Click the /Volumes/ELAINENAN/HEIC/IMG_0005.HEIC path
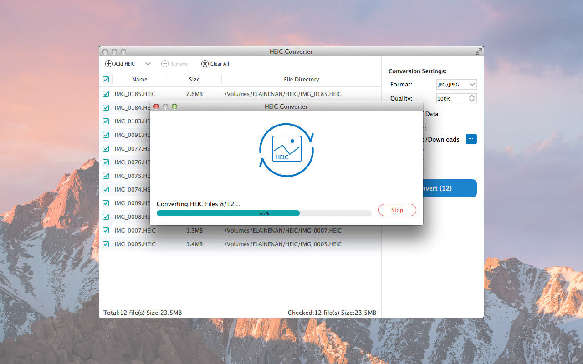 pos(283,244)
